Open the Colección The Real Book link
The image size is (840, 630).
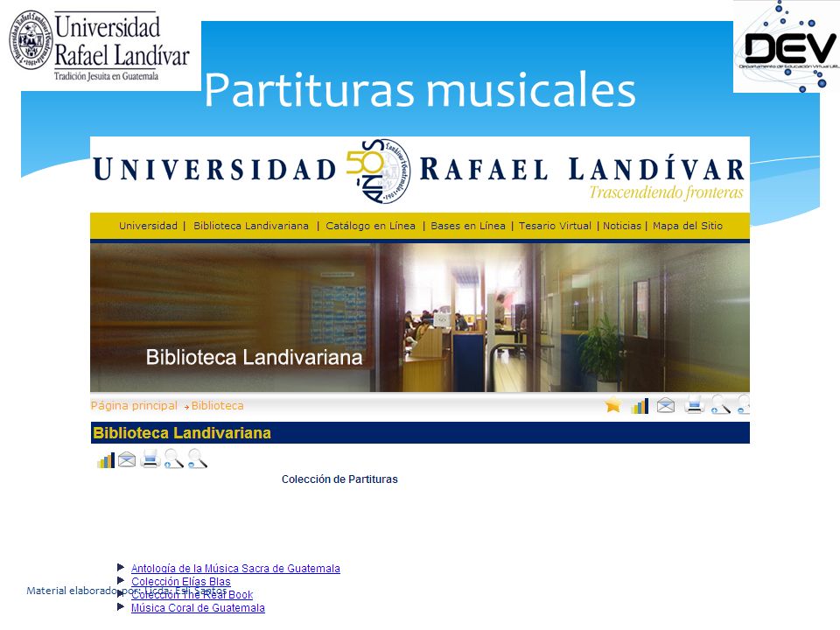pos(192,595)
